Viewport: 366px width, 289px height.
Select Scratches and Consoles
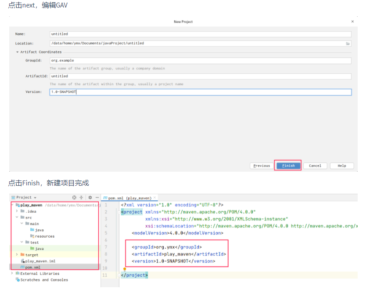click(x=44, y=280)
